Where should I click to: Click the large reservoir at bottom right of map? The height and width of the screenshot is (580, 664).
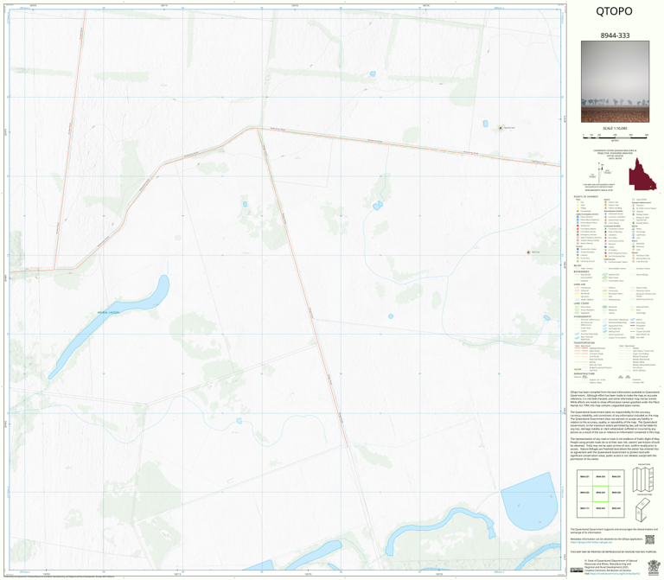tap(529, 501)
